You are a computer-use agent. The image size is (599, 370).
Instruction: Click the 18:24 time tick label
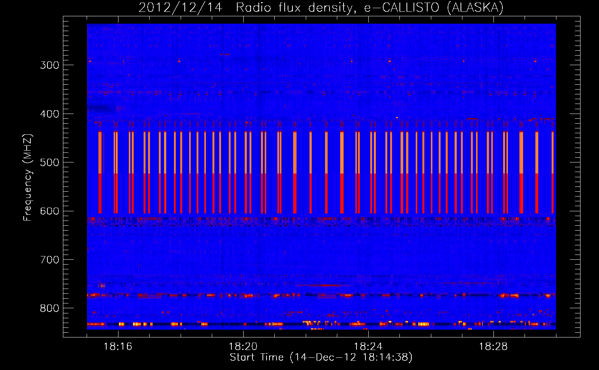coord(368,347)
